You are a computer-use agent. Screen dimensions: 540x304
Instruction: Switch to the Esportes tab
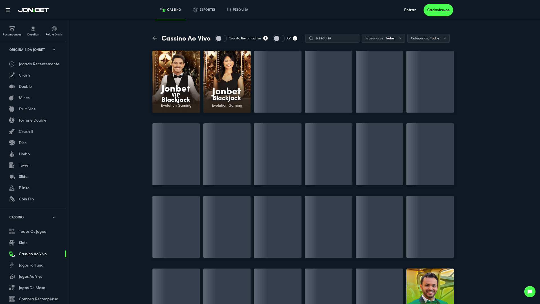pos(204,10)
